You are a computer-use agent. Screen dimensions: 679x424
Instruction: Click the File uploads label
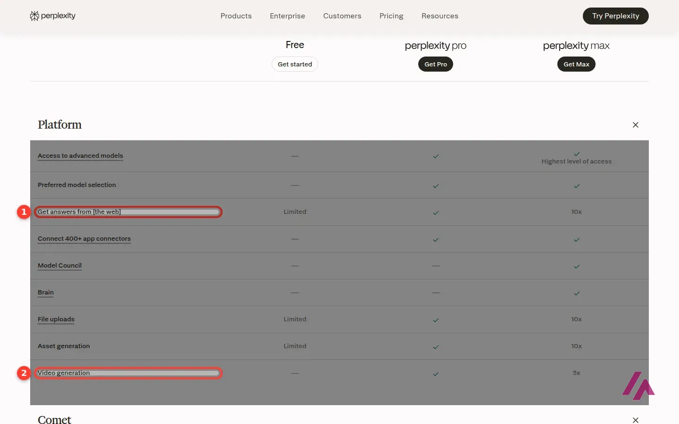[x=56, y=319]
